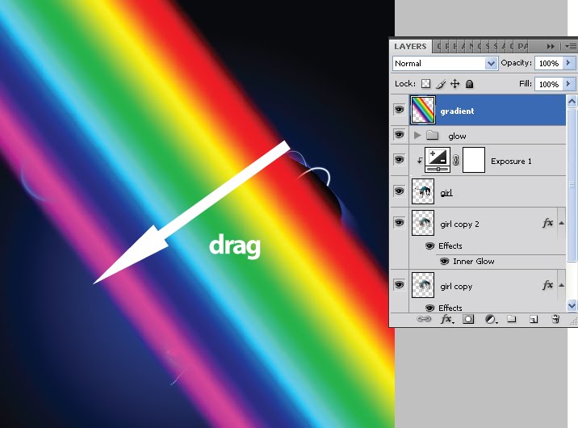Toggle Lock transparent pixels
The image size is (578, 428).
[425, 84]
